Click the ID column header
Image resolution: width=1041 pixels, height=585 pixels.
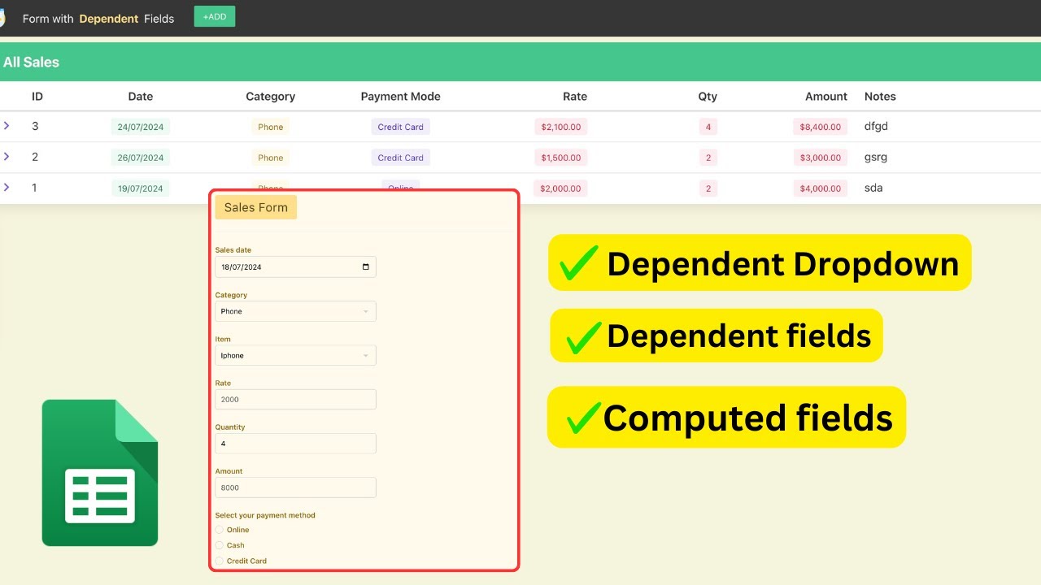pos(37,96)
